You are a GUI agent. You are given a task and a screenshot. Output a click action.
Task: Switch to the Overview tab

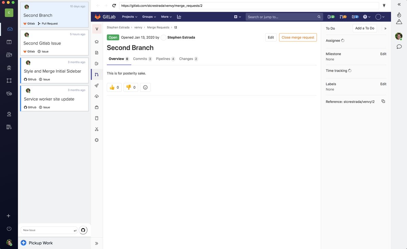click(118, 59)
